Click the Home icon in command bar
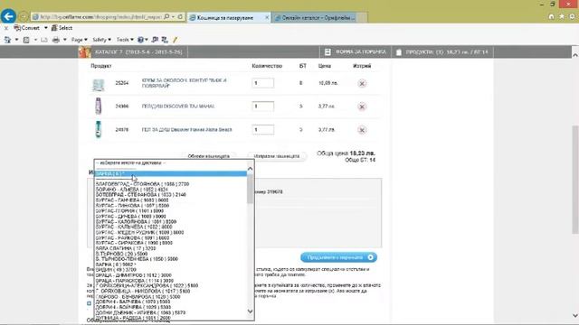 (x=7, y=40)
